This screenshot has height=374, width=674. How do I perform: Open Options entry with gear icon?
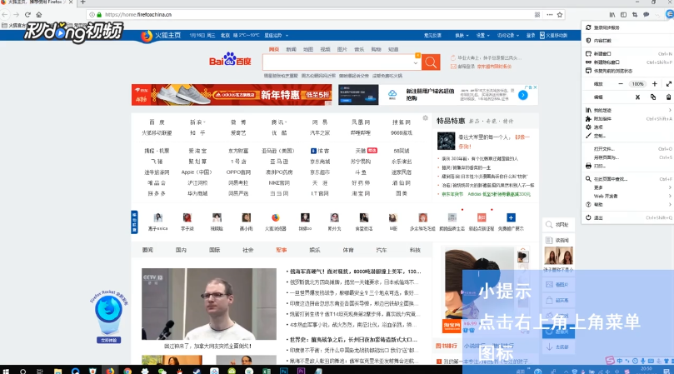coord(627,127)
